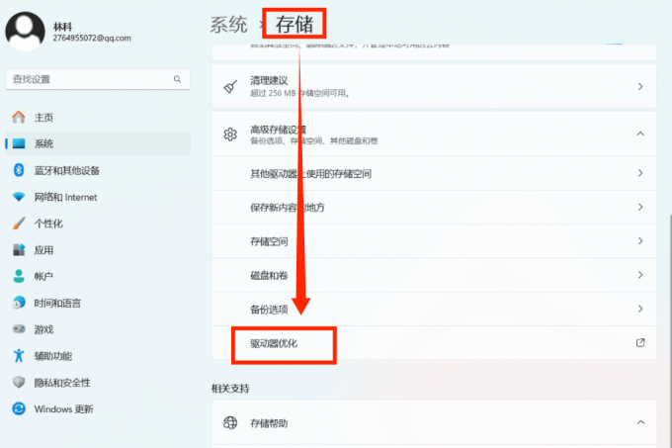This screenshot has height=448, width=672.
Task: Open Windows 更新 page
Action: [x=98, y=408]
